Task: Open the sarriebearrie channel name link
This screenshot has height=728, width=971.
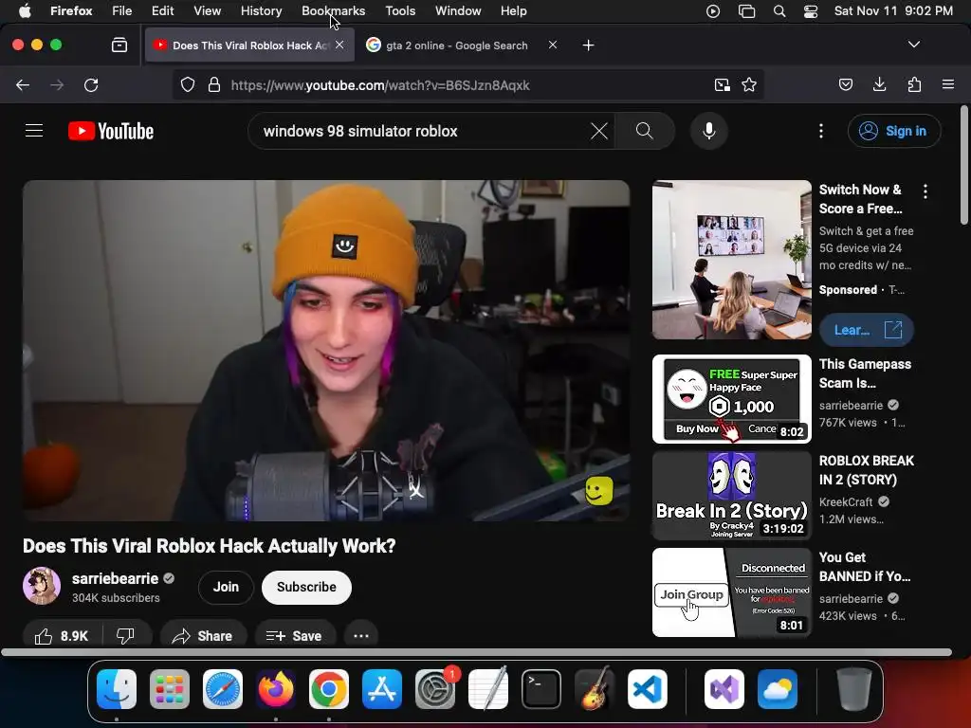Action: [x=115, y=578]
